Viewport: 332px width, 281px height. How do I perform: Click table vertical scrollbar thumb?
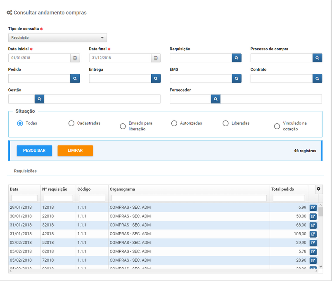click(x=320, y=212)
